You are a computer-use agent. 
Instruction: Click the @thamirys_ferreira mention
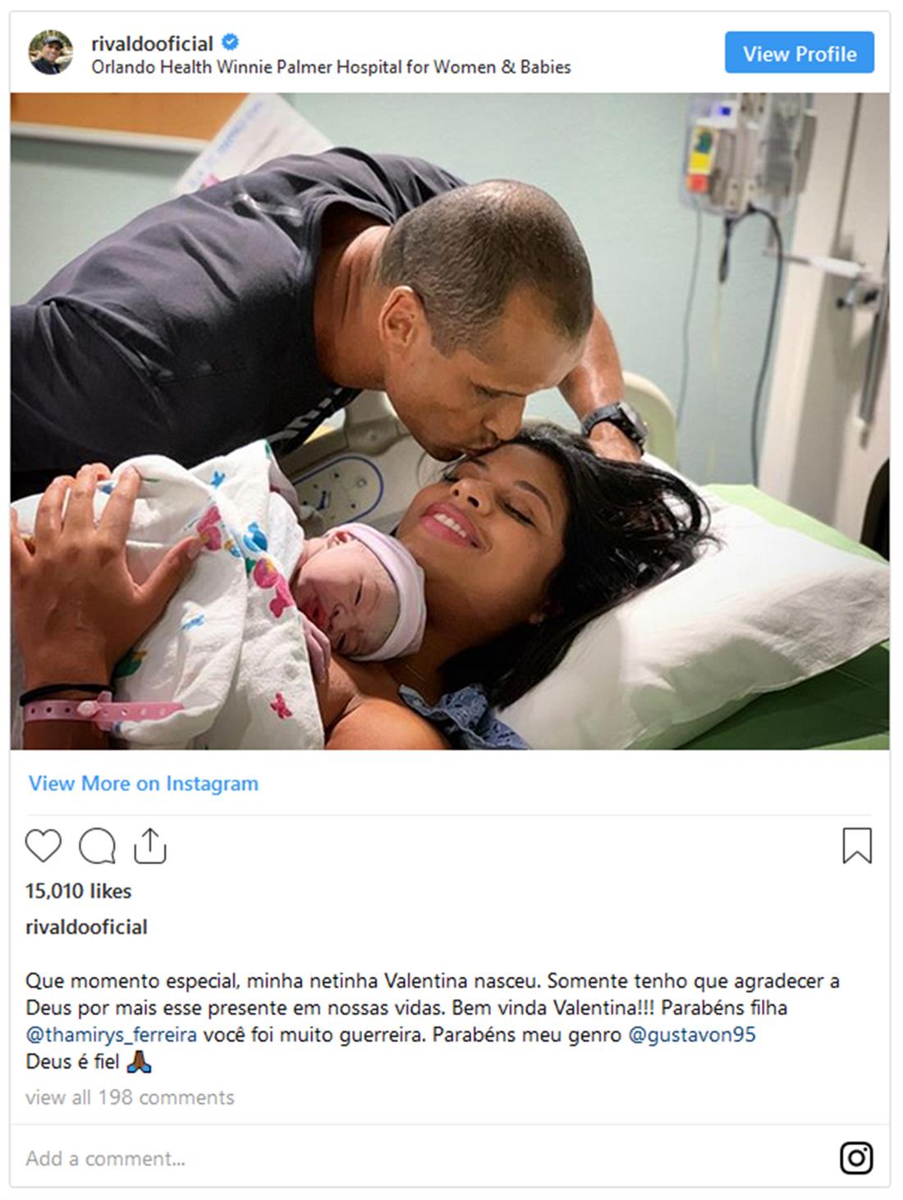coord(112,1035)
